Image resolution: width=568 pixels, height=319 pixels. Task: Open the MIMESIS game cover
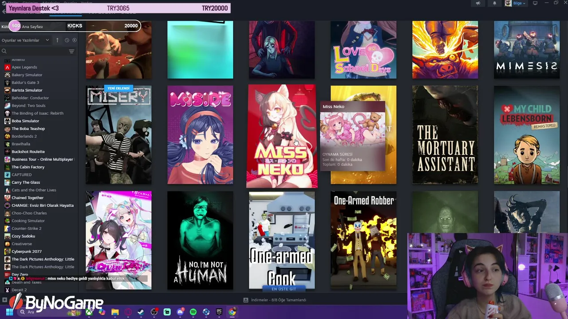tap(527, 50)
